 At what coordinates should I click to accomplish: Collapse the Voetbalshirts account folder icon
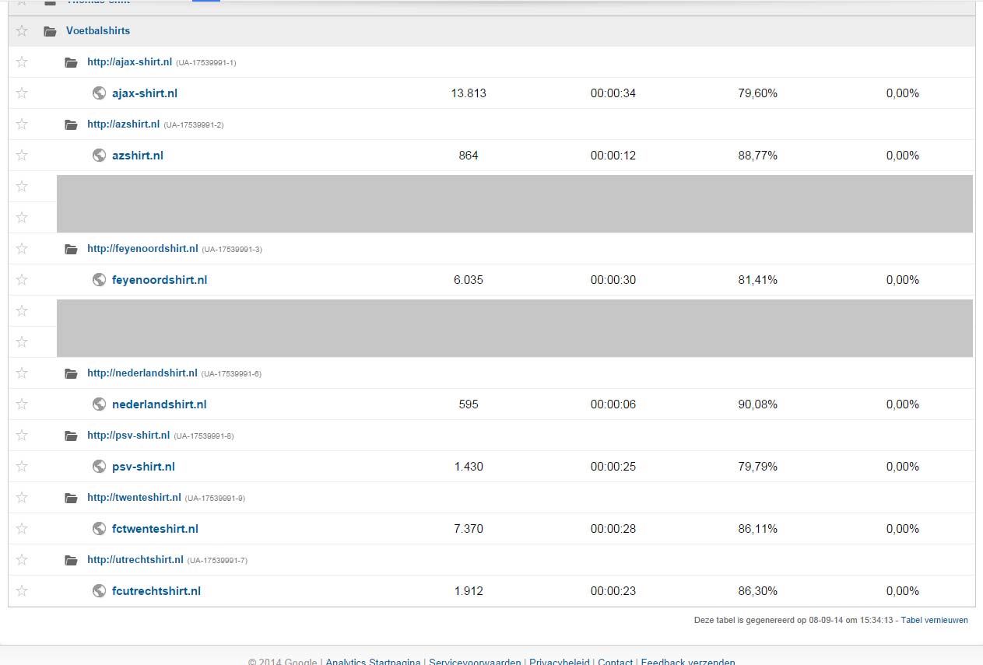click(51, 31)
